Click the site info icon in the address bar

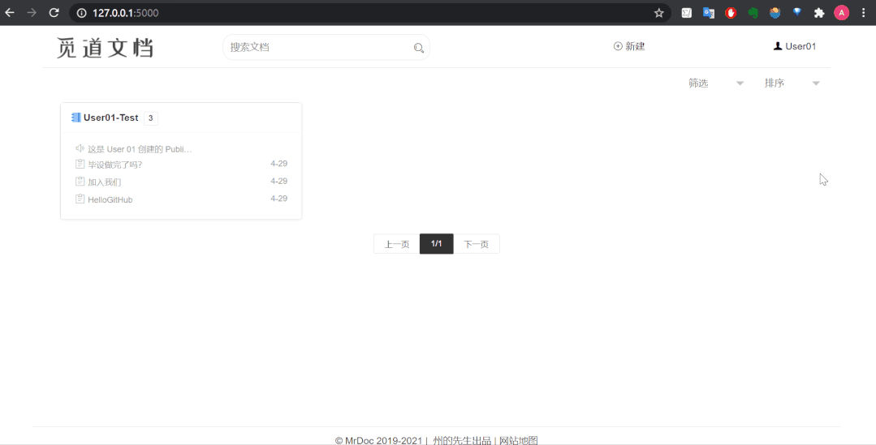point(82,13)
